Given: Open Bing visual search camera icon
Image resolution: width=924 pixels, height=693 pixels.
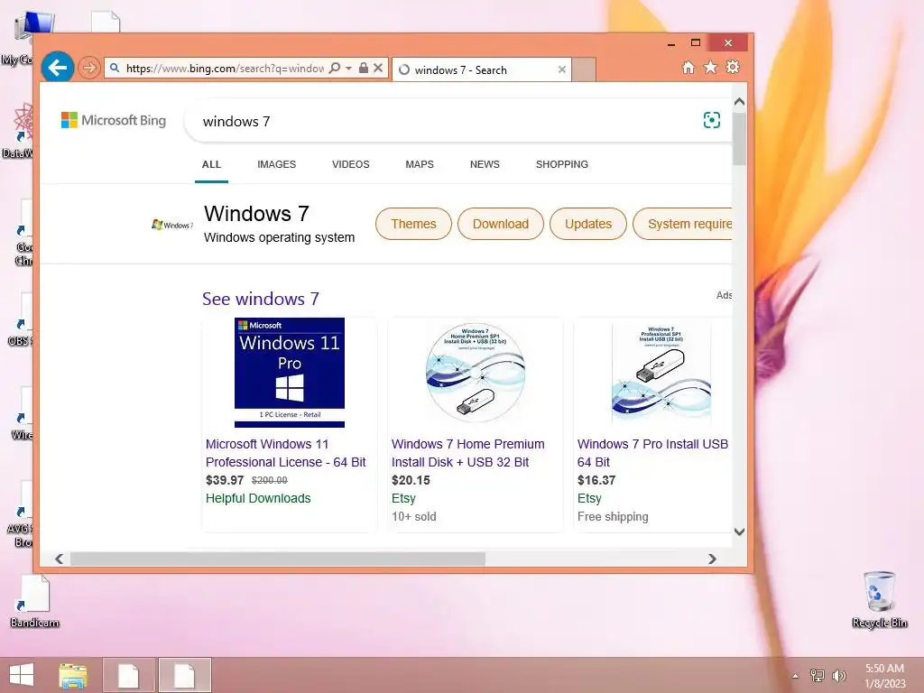Looking at the screenshot, I should click(x=712, y=120).
